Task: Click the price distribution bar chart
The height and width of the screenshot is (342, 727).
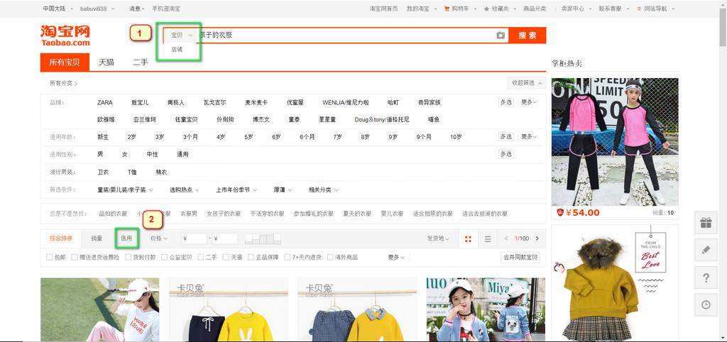Action: [263, 238]
